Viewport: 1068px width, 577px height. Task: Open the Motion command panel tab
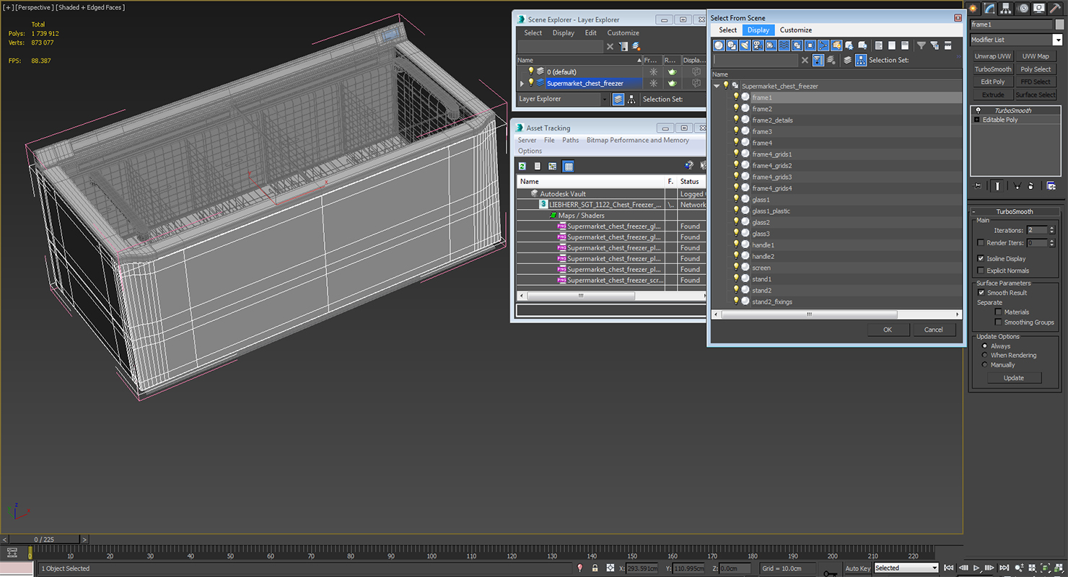1023,9
